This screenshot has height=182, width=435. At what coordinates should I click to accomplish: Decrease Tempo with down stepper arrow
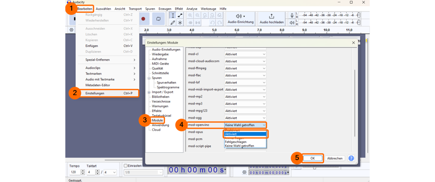point(83,174)
